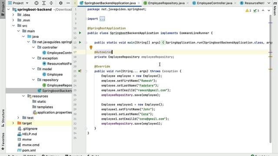Run class from gutter arrow on line 11

80,33
